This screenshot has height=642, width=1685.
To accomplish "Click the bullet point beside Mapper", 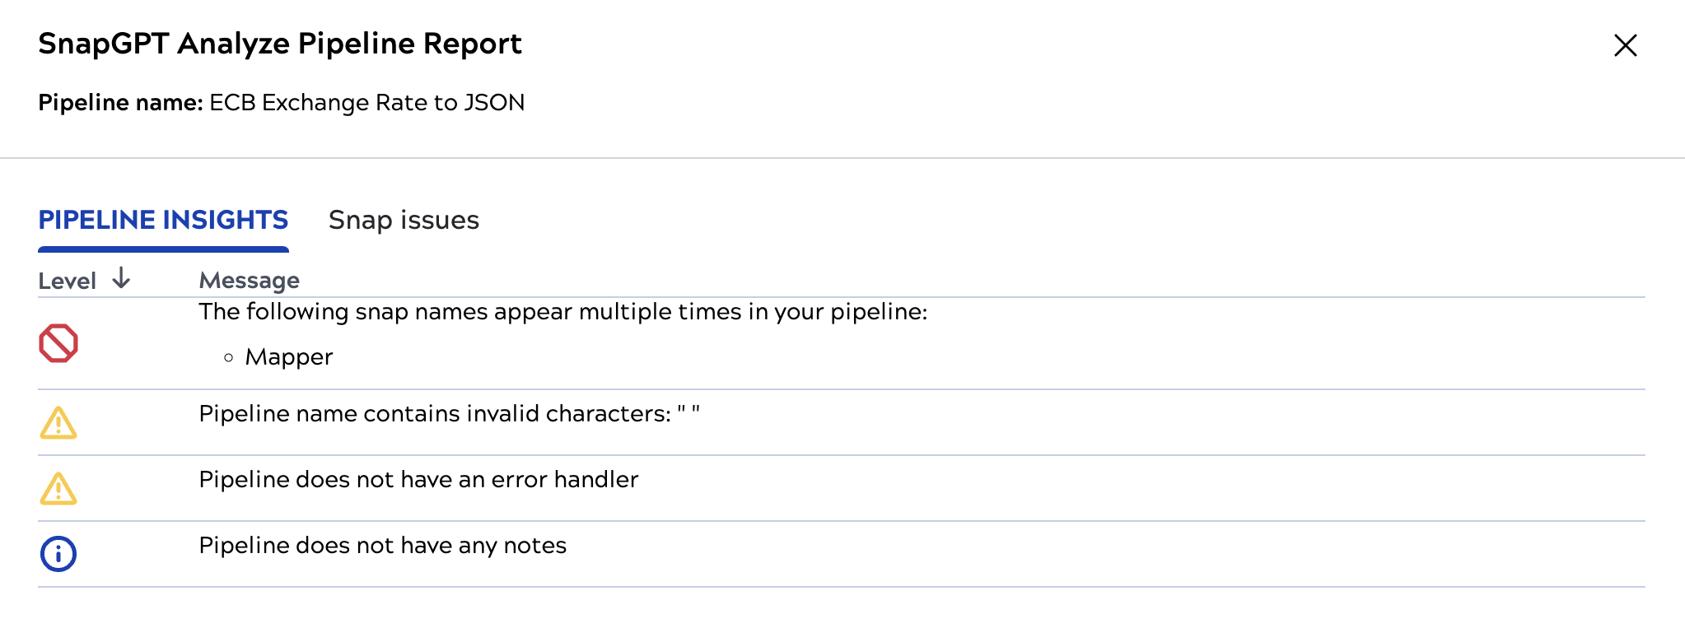I will (227, 357).
